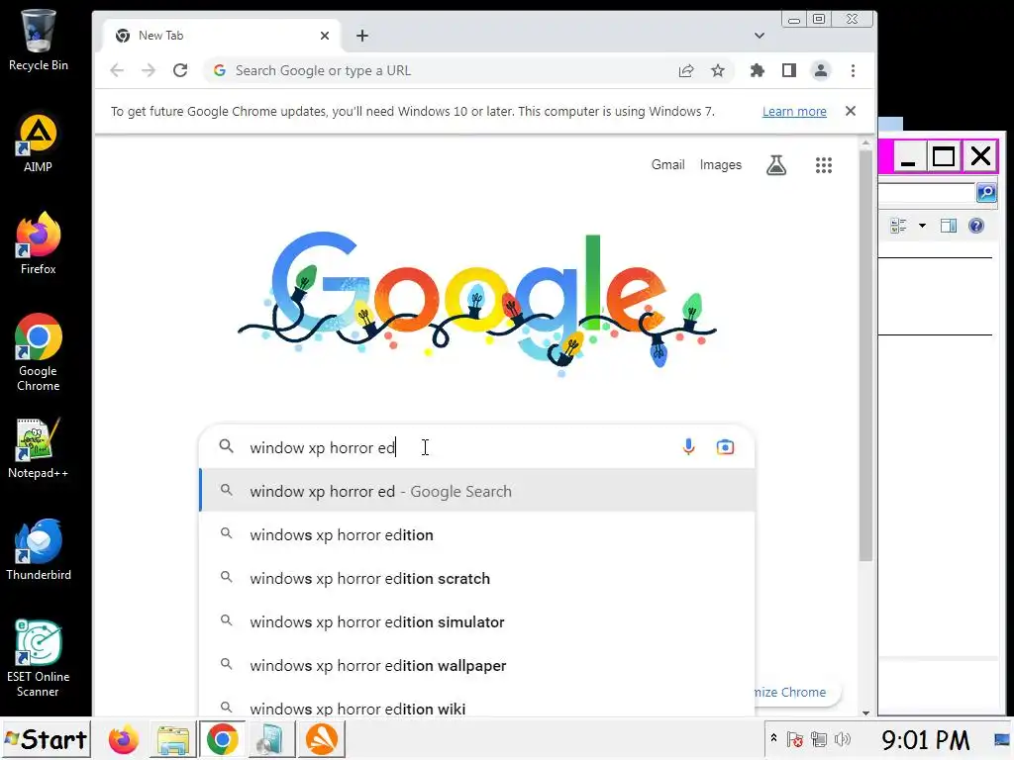Open the Chrome extensions puzzle icon
Screen dimensions: 1014x760
click(x=757, y=70)
